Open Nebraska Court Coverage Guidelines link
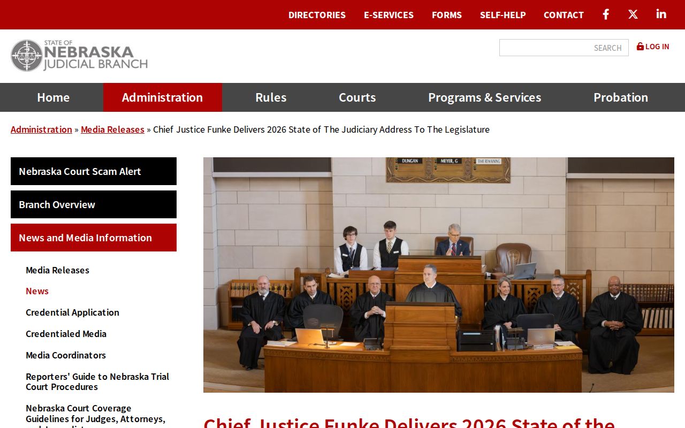Screen dimensions: 685x428 [95, 416]
